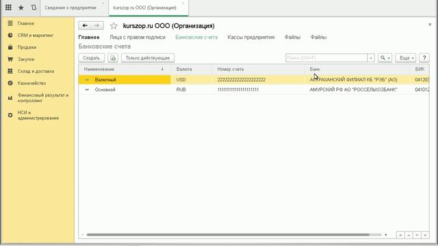Go back with the left arrow button
This screenshot has width=438, height=246.
[85, 26]
